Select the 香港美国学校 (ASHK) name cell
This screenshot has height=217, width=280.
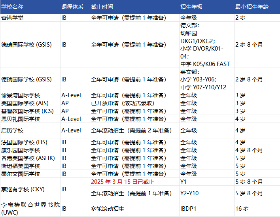click(30, 158)
